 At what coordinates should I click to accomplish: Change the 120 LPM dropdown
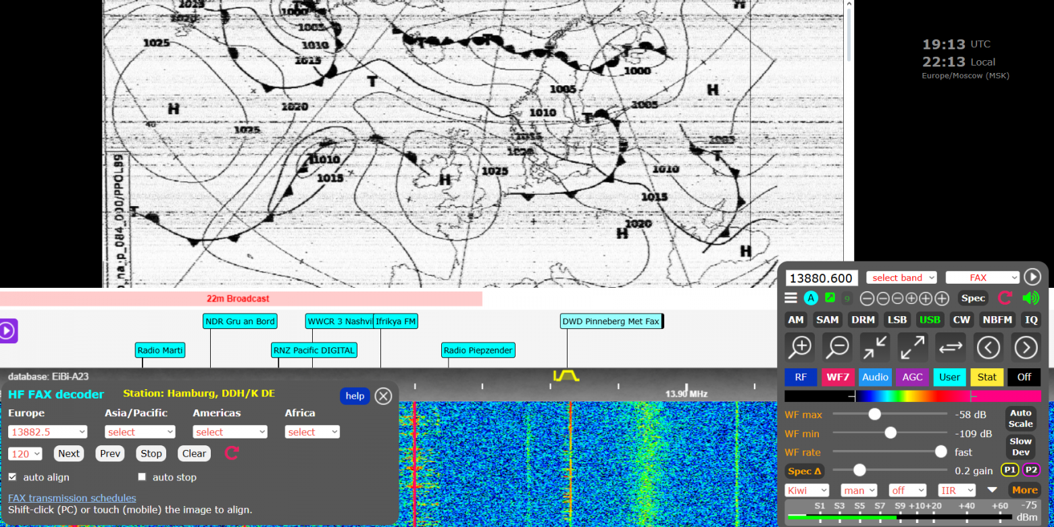tap(25, 453)
